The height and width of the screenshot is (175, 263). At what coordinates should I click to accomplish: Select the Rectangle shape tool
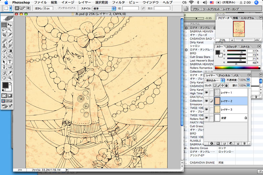coord(10,67)
